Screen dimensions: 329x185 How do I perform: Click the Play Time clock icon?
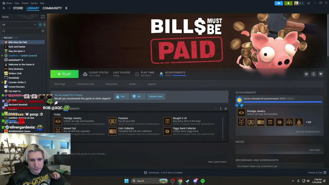(137, 74)
